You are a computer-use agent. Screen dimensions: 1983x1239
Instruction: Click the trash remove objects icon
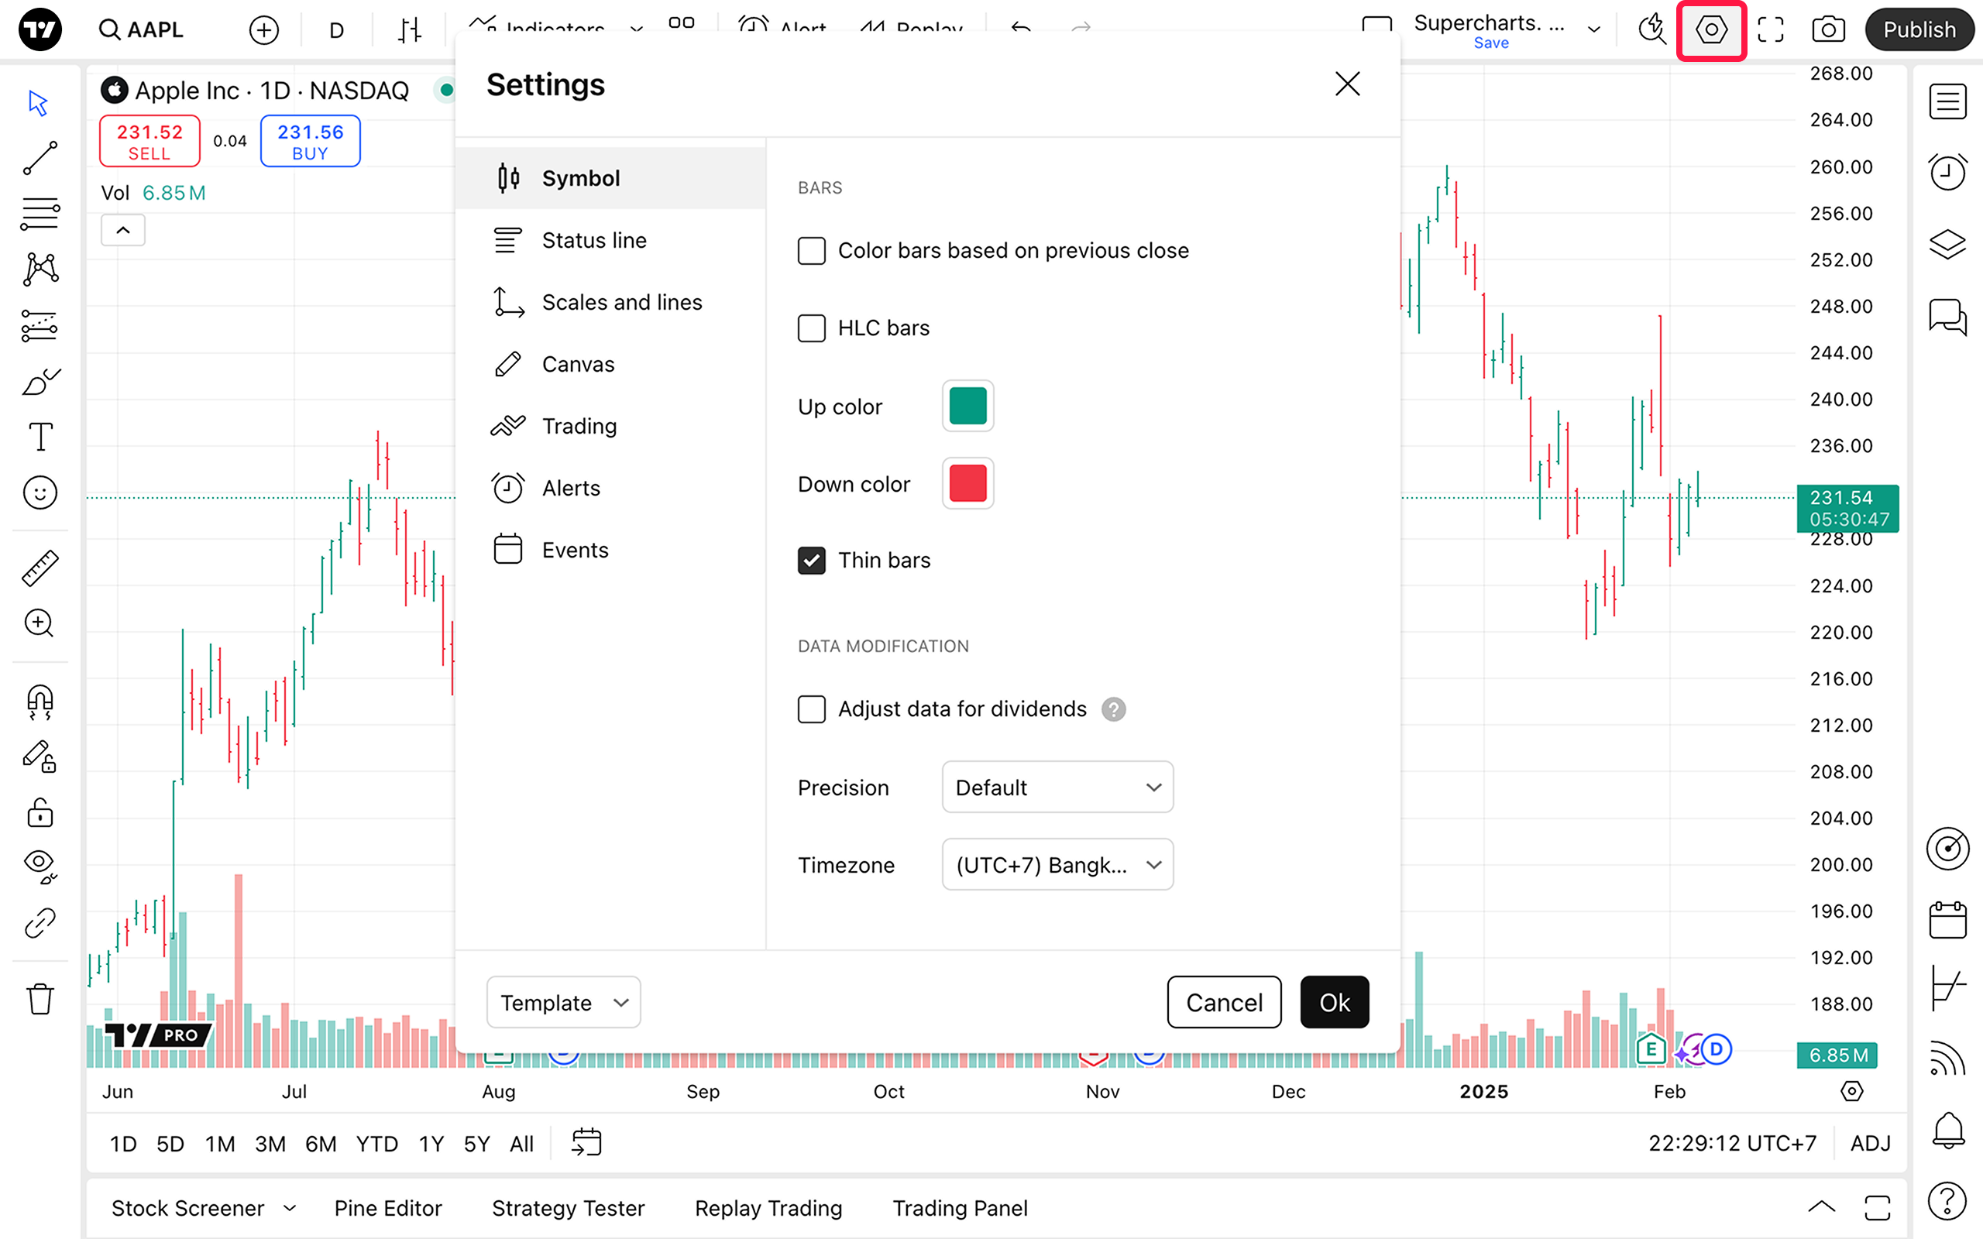pyautogui.click(x=40, y=1000)
